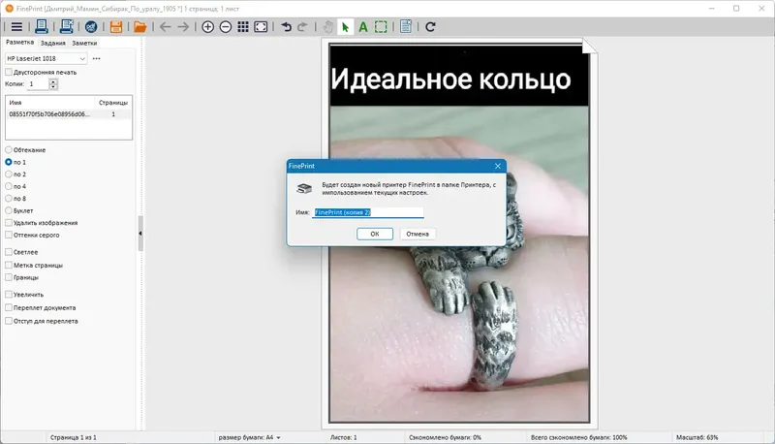This screenshot has width=775, height=444.
Task: Switch to the Задания tab
Action: pyautogui.click(x=53, y=43)
